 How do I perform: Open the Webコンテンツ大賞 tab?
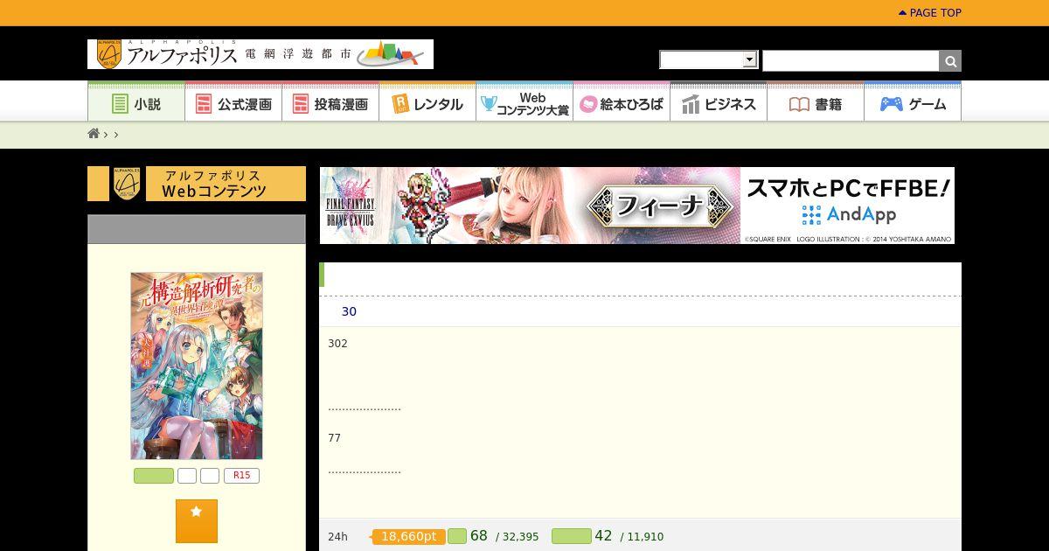pos(524,103)
